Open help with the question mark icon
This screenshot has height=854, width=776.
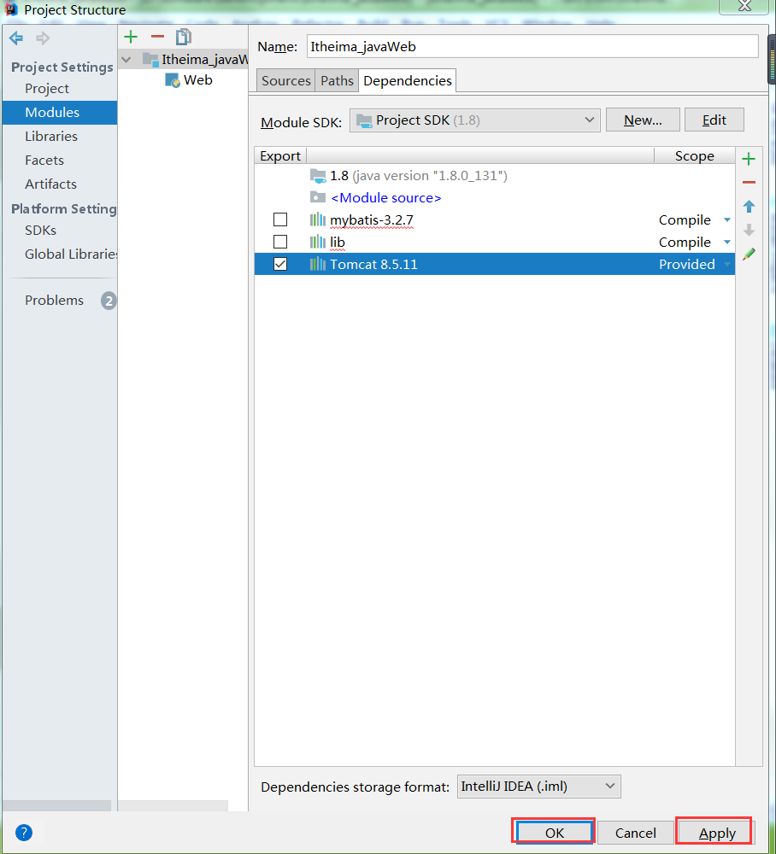pyautogui.click(x=24, y=832)
